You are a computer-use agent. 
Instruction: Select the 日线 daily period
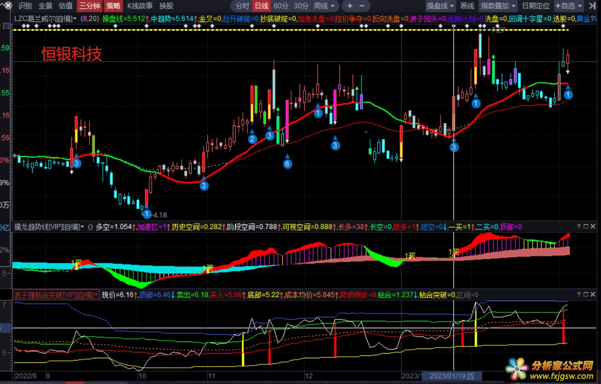point(261,6)
